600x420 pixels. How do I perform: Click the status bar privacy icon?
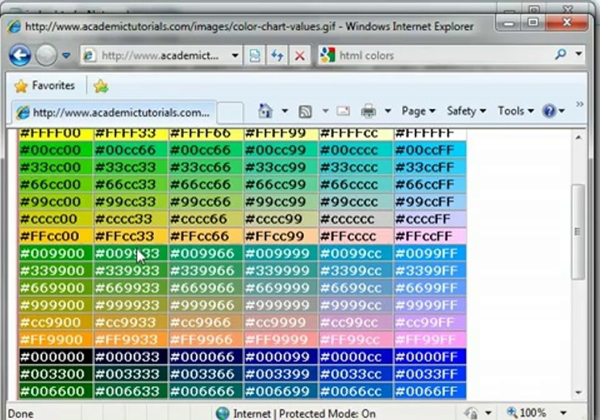(x=470, y=413)
